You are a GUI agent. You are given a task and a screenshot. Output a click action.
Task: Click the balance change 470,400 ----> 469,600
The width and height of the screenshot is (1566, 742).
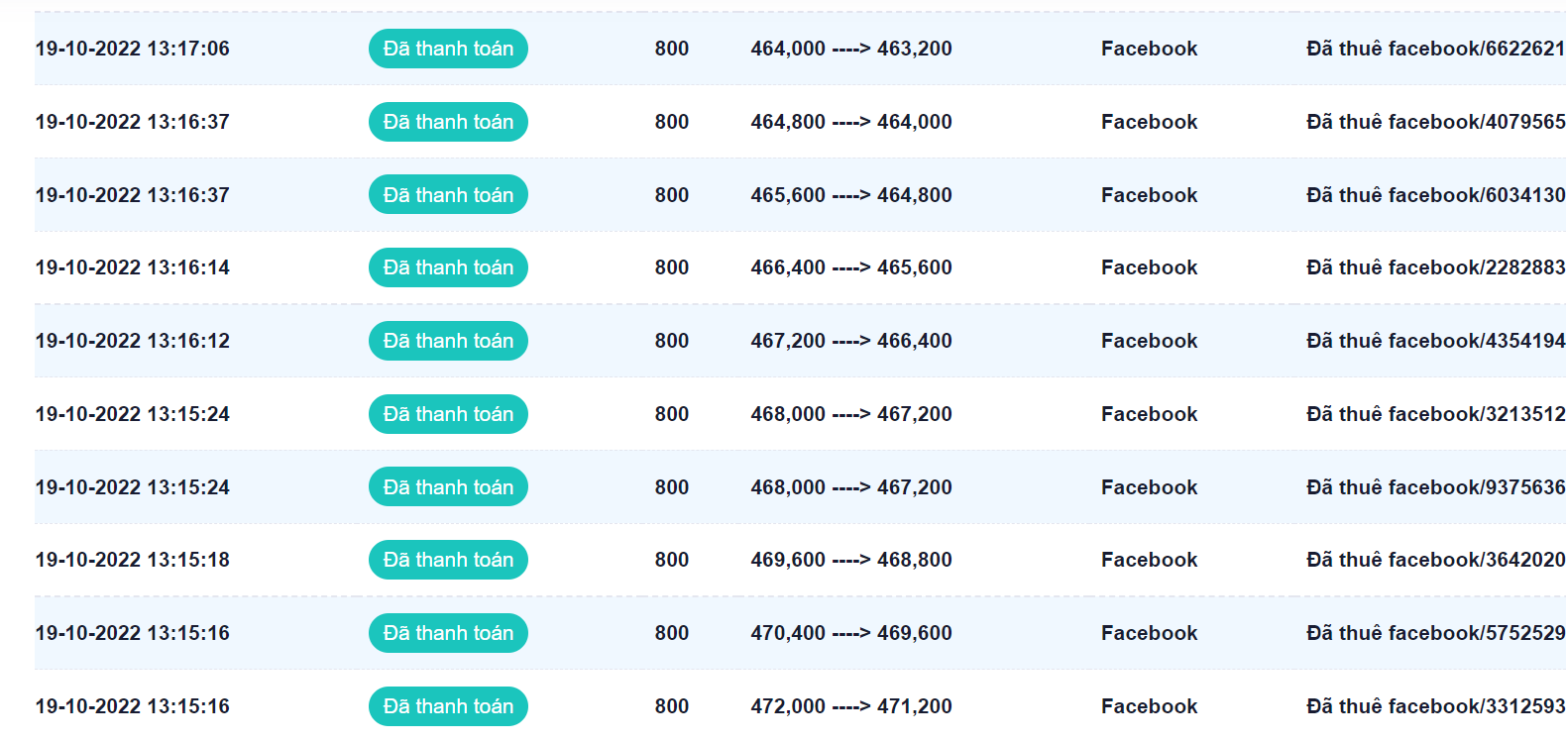850,633
